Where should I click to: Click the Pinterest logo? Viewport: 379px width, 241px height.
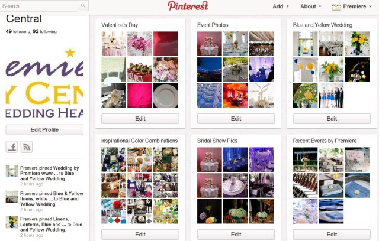[188, 6]
